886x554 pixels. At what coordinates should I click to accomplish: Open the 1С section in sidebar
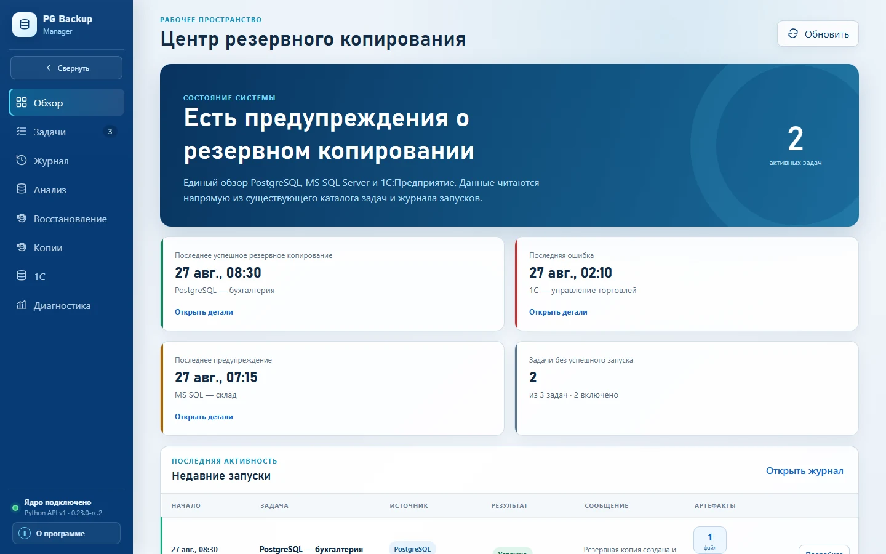66,276
